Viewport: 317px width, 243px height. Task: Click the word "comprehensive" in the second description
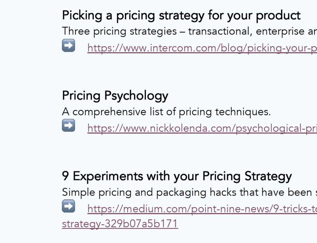(105, 112)
